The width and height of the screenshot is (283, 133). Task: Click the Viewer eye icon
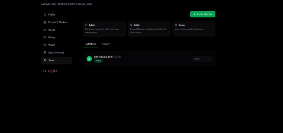tap(176, 25)
